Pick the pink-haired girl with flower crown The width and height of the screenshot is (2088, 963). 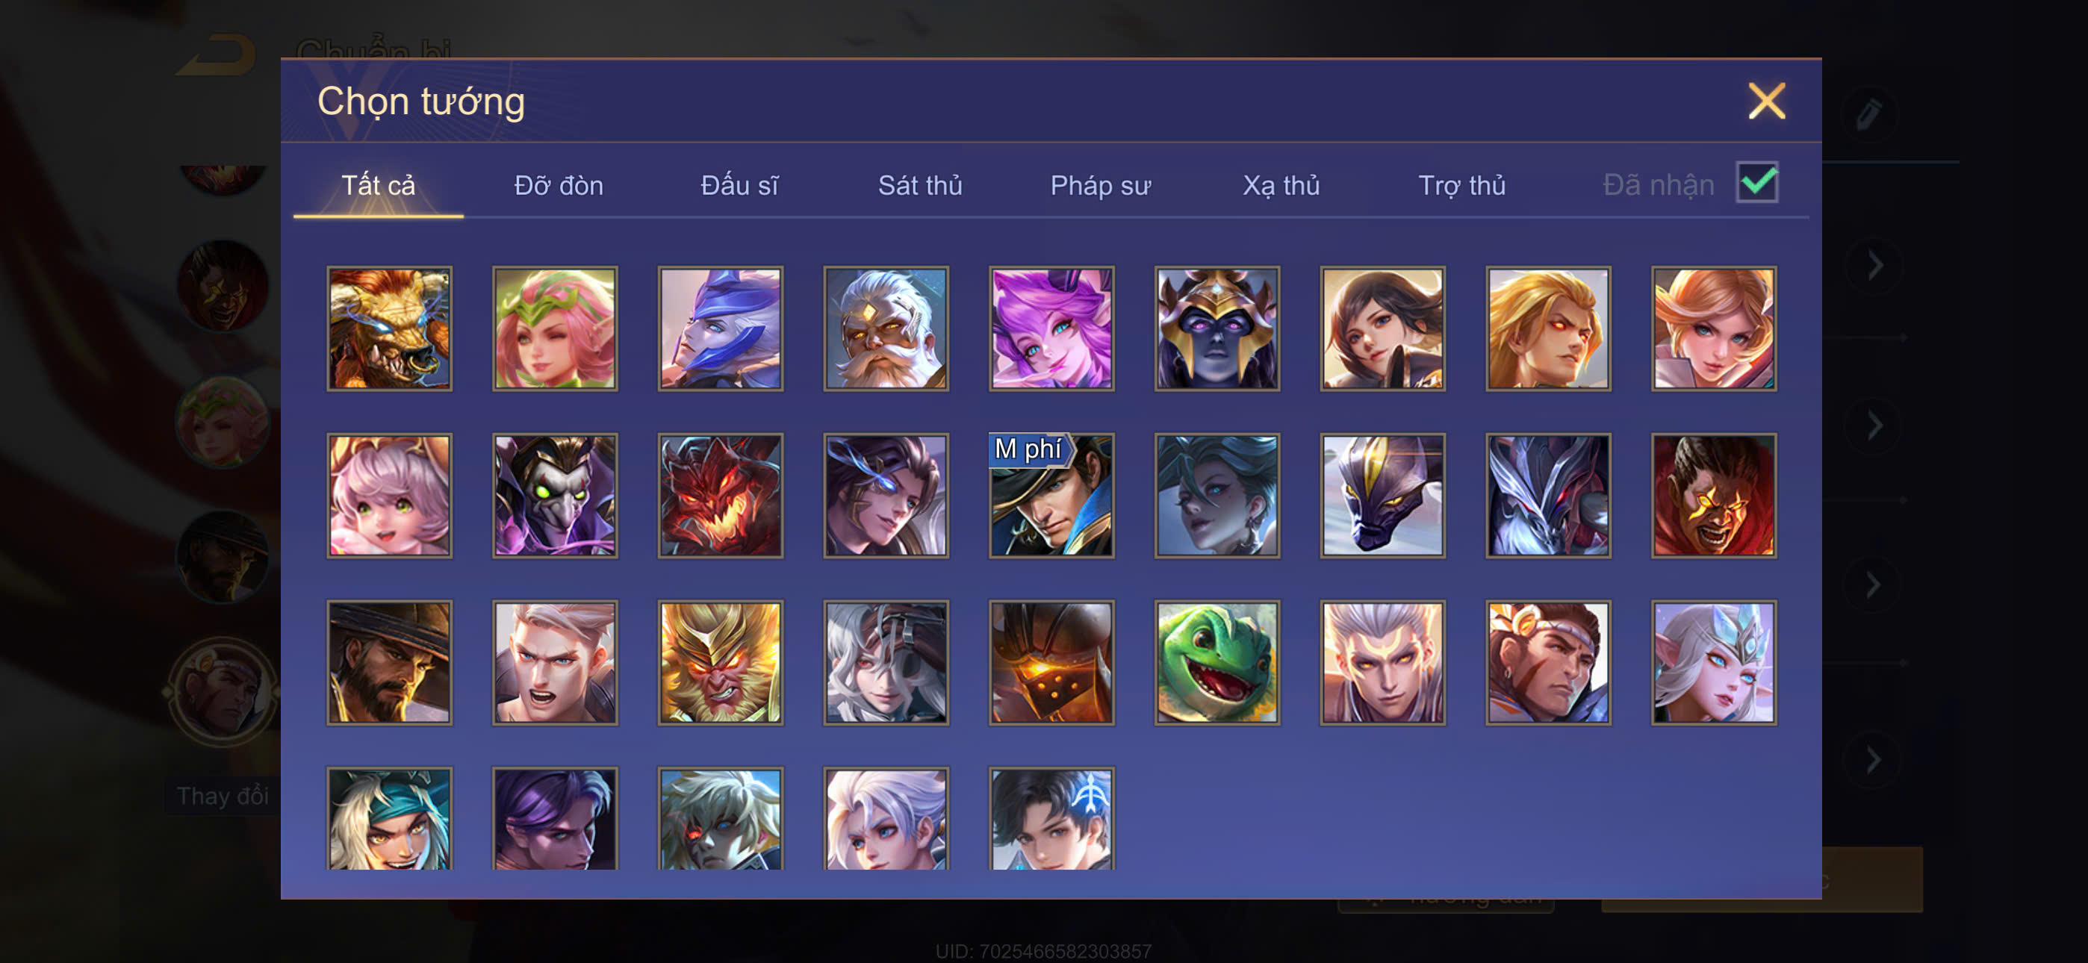[554, 328]
